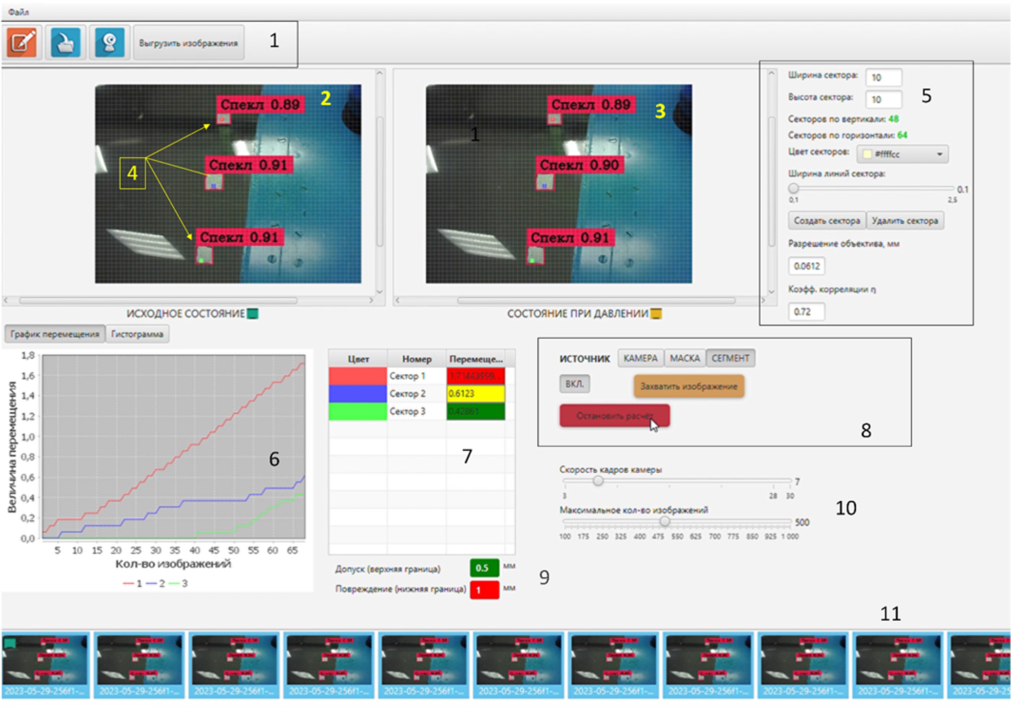Select МАСКА as the source
Viewport: 1013px width, 707px height.
(x=685, y=359)
